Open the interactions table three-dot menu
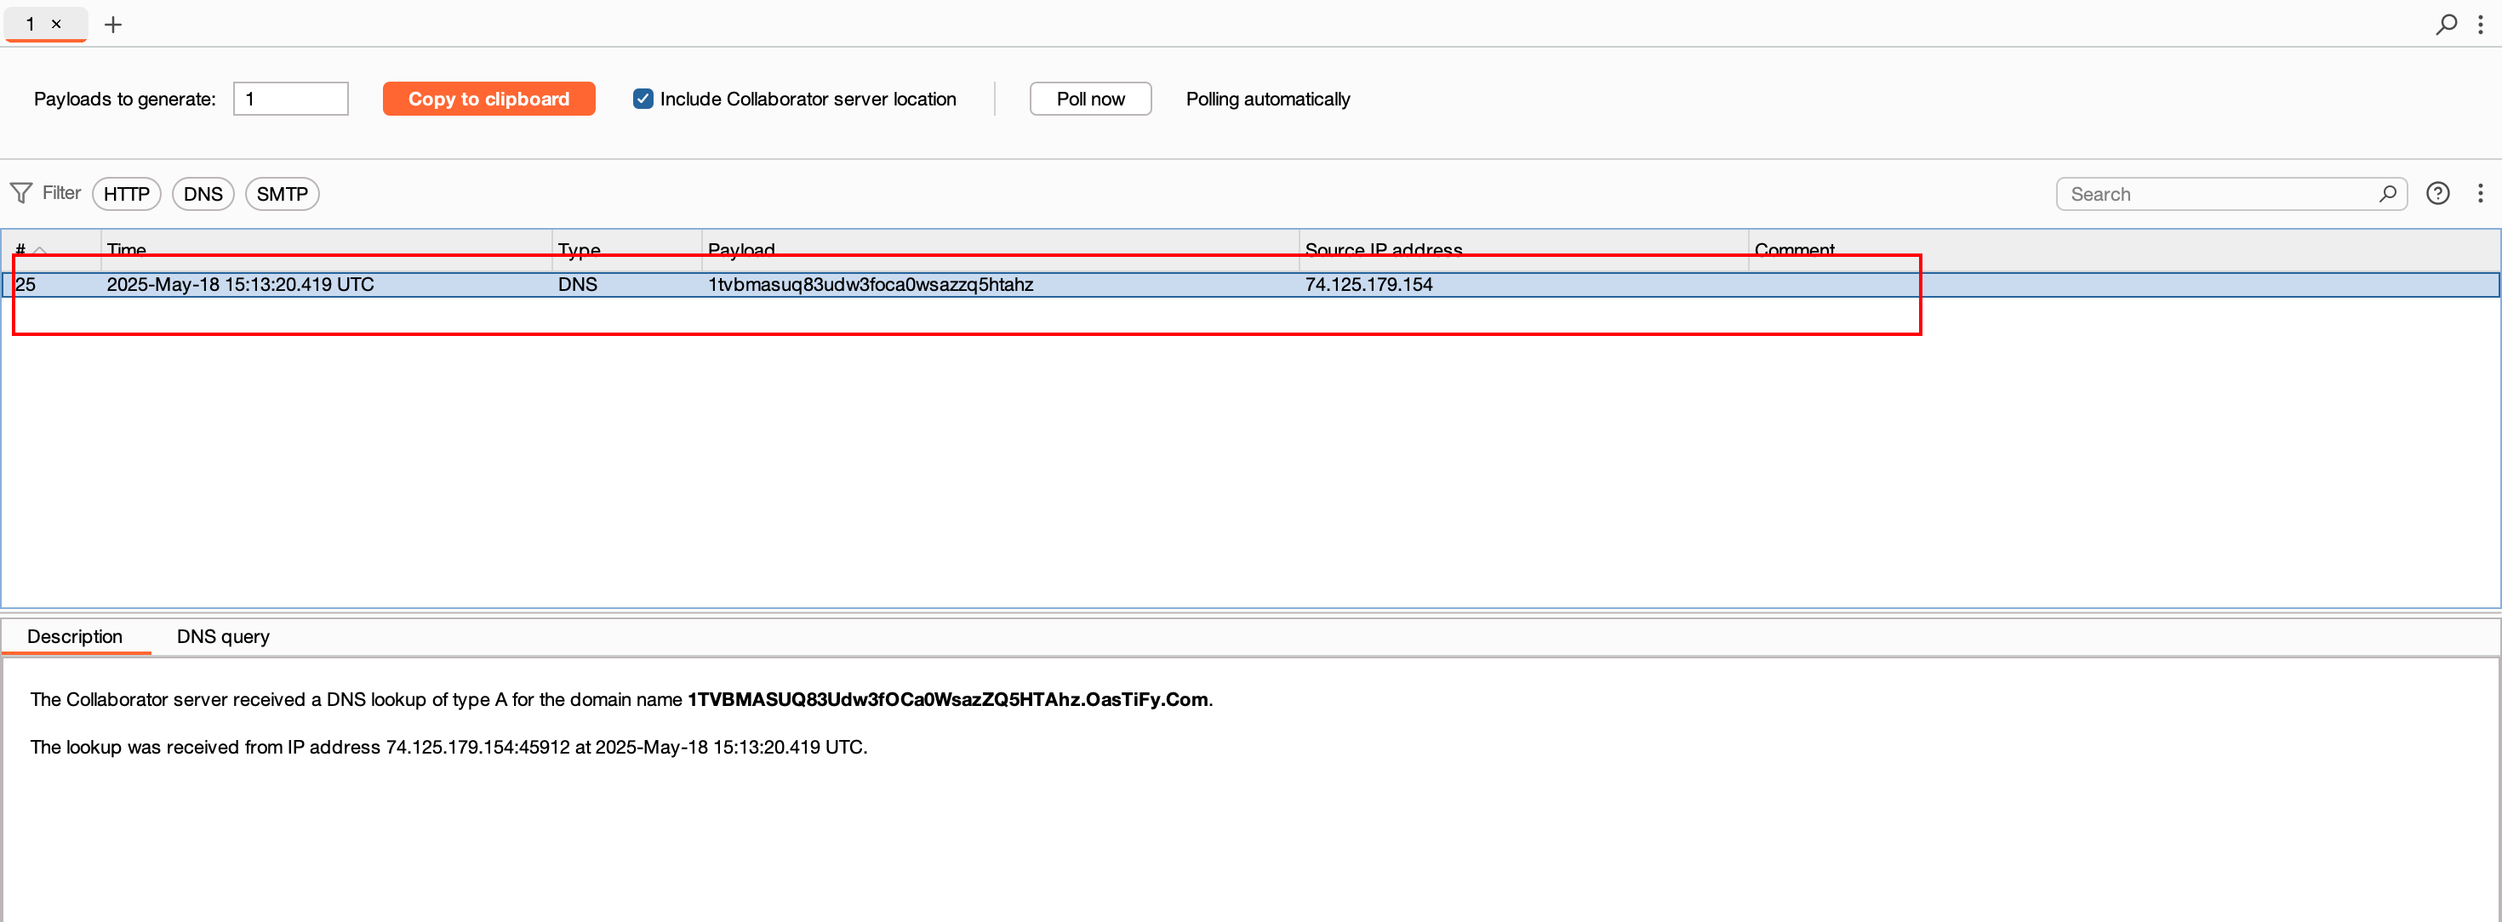Viewport: 2502px width, 922px height. point(2480,193)
